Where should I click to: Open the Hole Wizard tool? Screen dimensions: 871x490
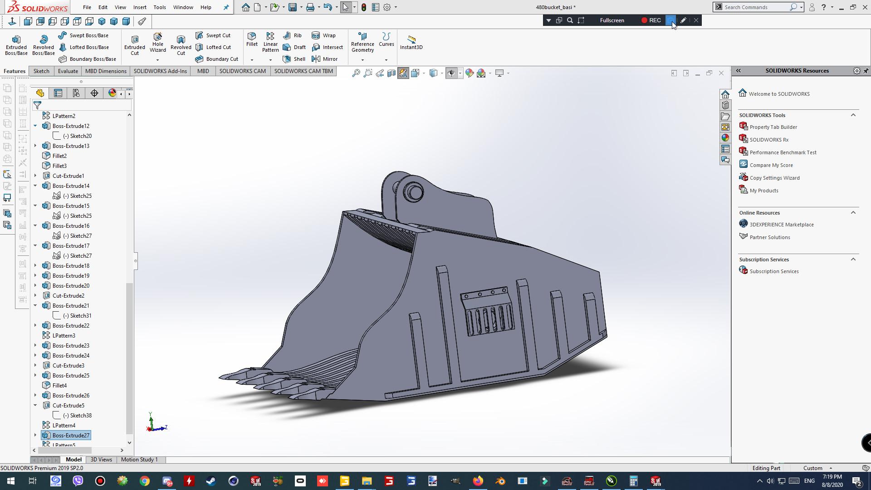157,42
